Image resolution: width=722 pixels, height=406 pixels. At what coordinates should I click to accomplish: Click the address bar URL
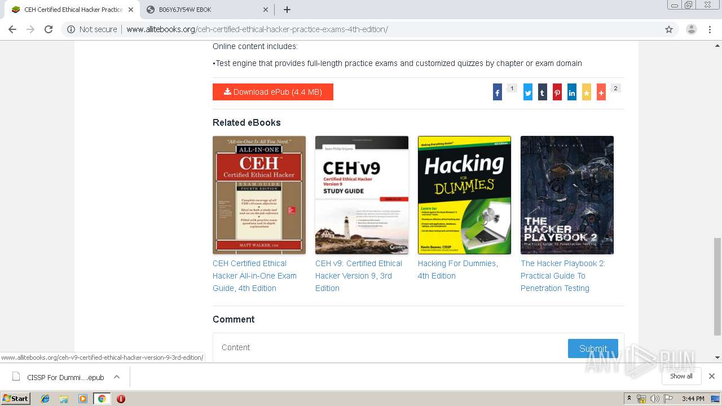click(257, 29)
